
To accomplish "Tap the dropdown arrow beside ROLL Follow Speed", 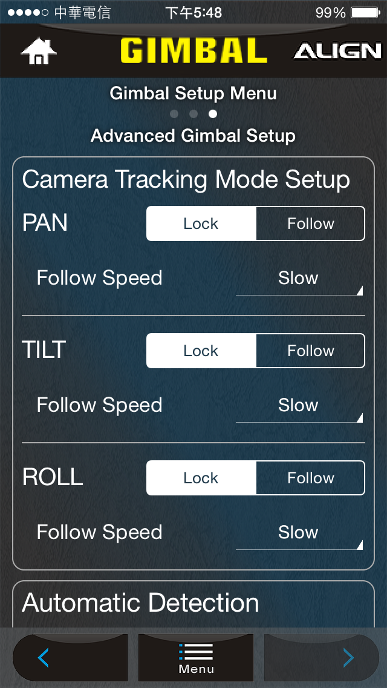I will pos(360,545).
